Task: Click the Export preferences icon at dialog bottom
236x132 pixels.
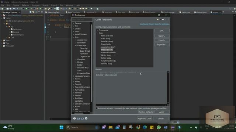Action: [x=82, y=118]
